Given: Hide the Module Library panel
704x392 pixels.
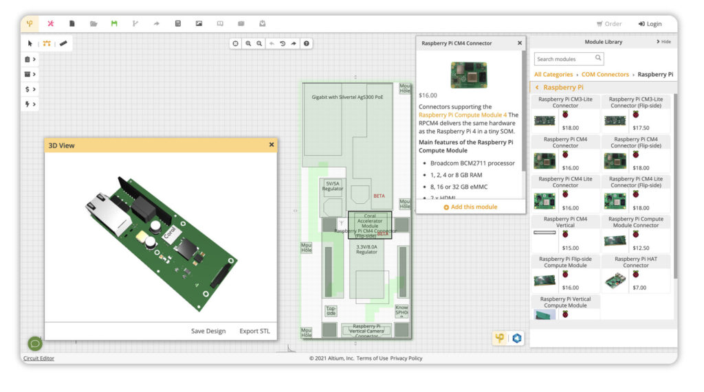Looking at the screenshot, I should pyautogui.click(x=663, y=42).
